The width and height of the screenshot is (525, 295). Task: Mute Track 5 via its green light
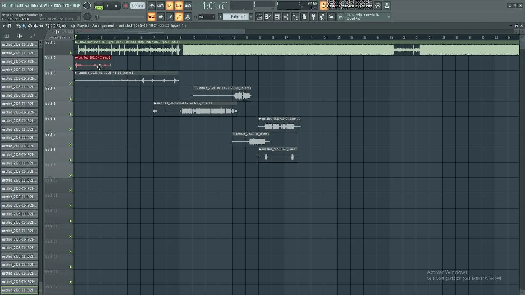(x=71, y=114)
